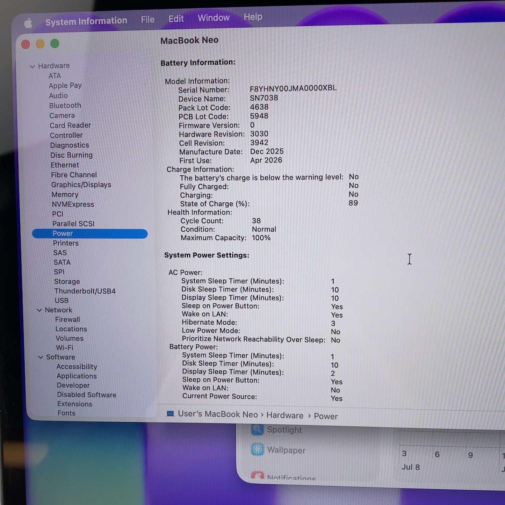The height and width of the screenshot is (505, 505).
Task: Select Parallel SCSI in the sidebar
Action: tap(73, 224)
